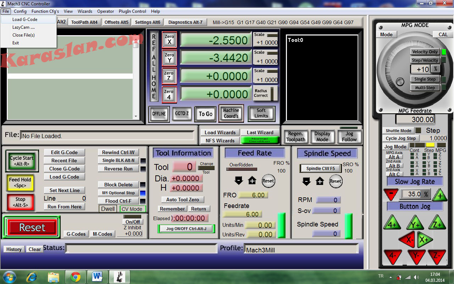454x284 pixels.
Task: Reset the spindle speed override
Action: click(336, 181)
